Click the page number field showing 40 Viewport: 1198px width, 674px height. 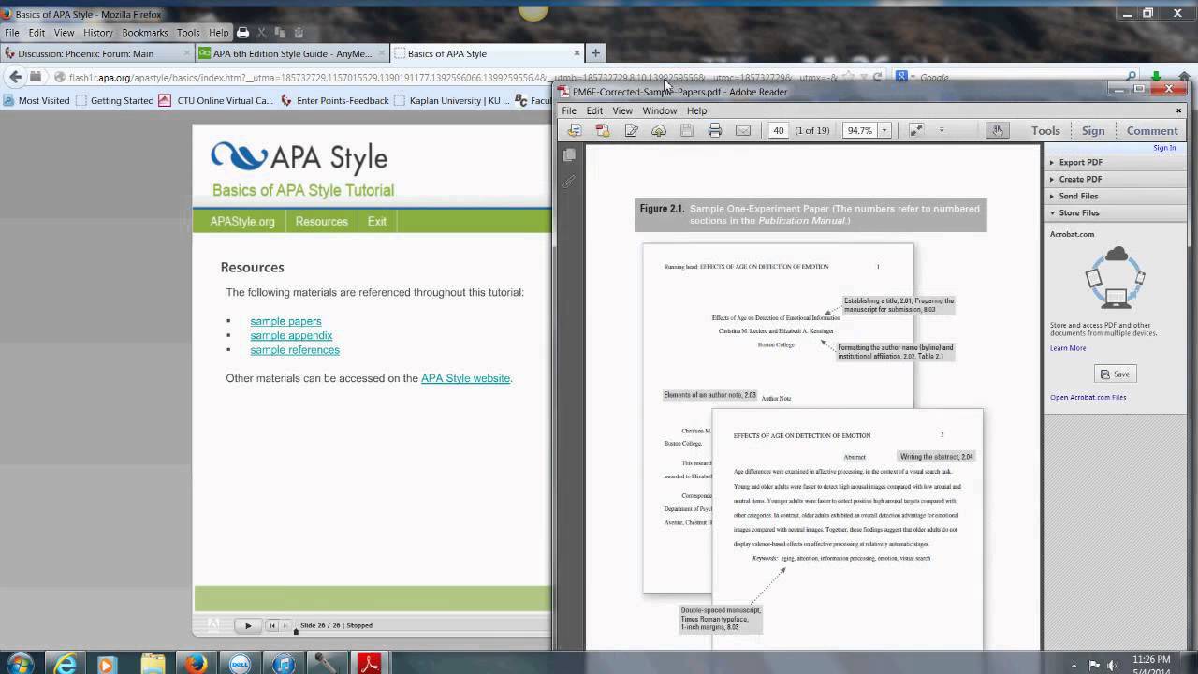pos(778,130)
